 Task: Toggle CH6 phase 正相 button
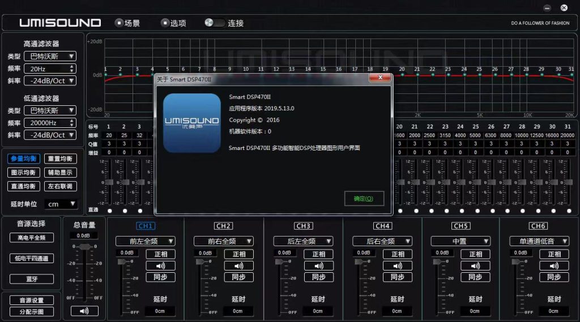point(554,254)
